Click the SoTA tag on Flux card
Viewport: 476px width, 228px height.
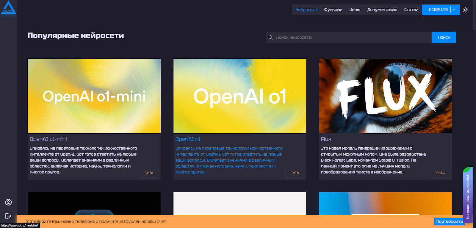[x=440, y=173]
